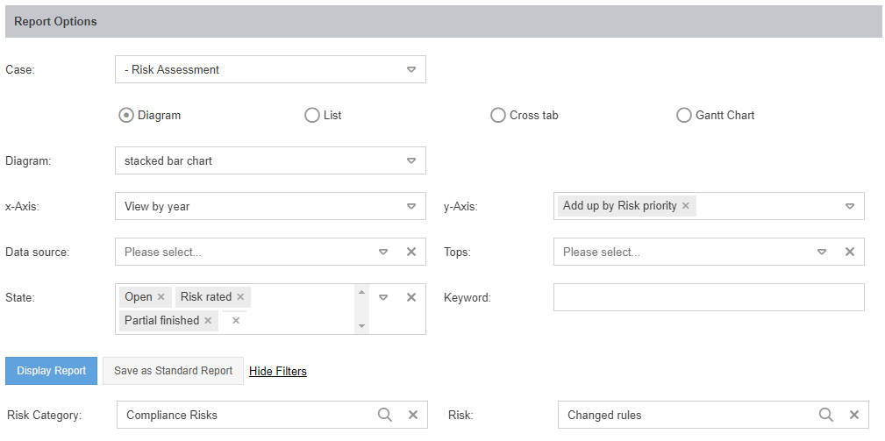Viewport: 885px width, 441px height.
Task: Clear the Tops selection
Action: tap(849, 252)
